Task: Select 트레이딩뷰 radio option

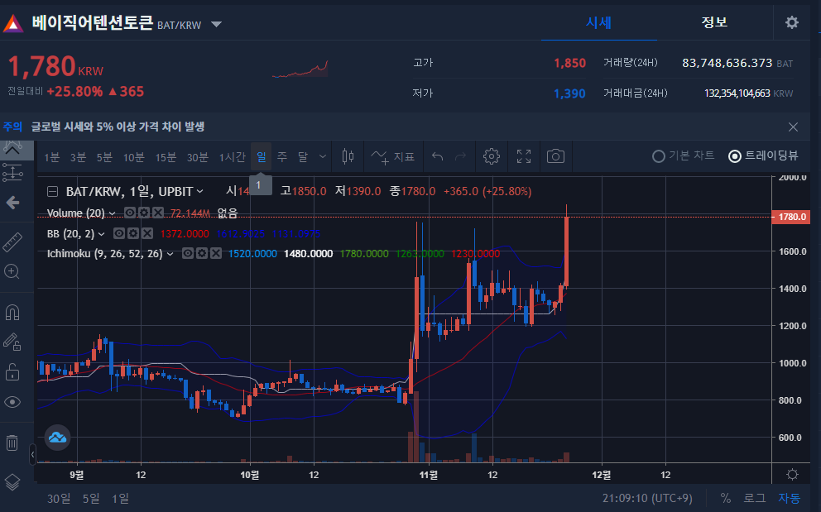Action: [x=763, y=156]
